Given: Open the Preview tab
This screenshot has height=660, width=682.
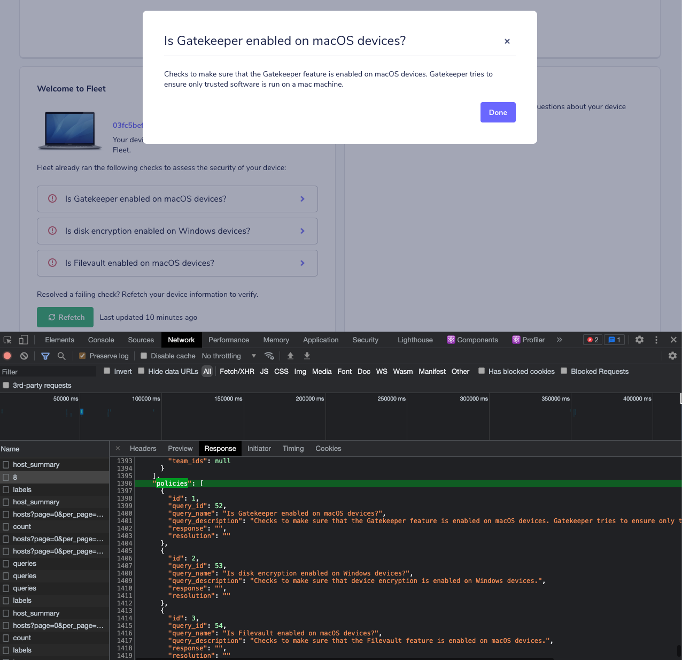Looking at the screenshot, I should [180, 448].
